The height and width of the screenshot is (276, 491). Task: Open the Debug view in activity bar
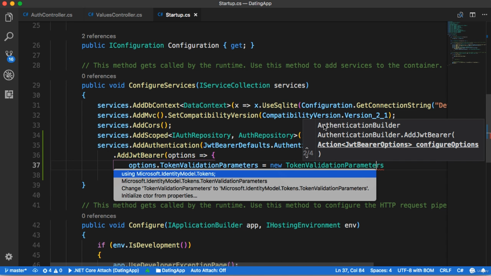(9, 75)
